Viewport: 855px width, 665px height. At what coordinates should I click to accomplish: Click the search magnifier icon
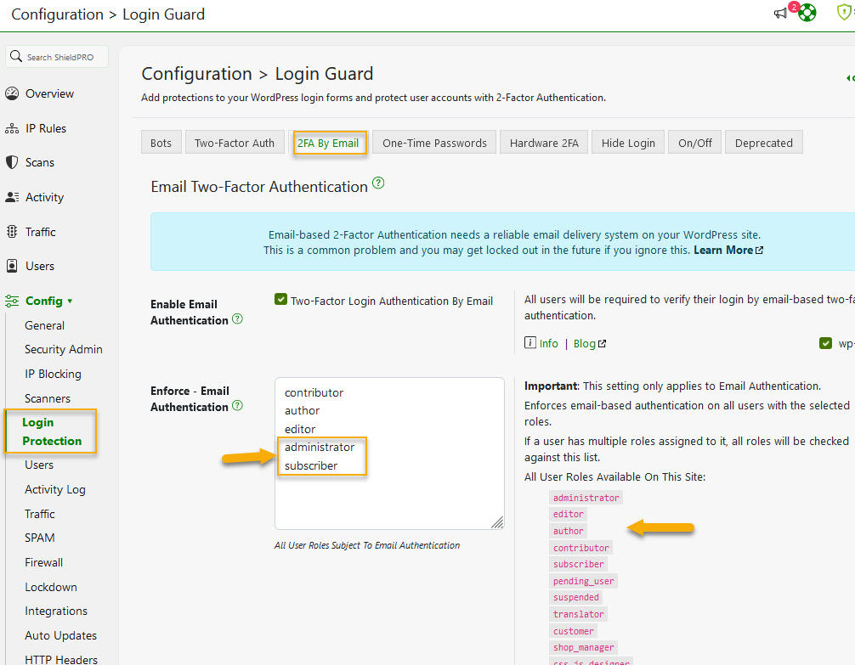[x=16, y=56]
